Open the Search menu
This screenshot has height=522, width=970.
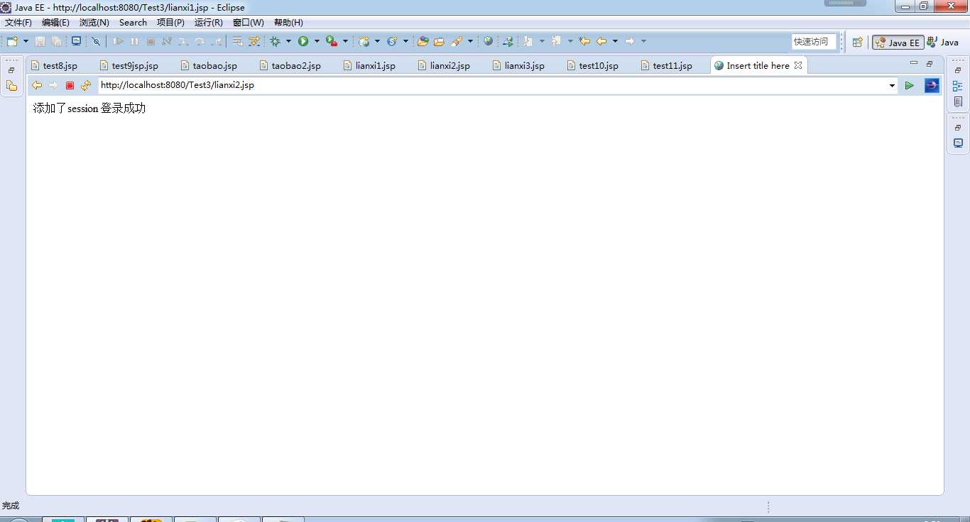click(133, 23)
